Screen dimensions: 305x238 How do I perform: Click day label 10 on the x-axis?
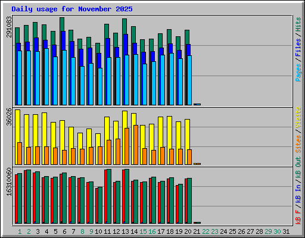[x=98, y=231]
